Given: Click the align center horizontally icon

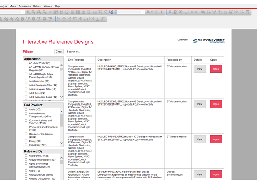Looking at the screenshot, I should point(64,19).
